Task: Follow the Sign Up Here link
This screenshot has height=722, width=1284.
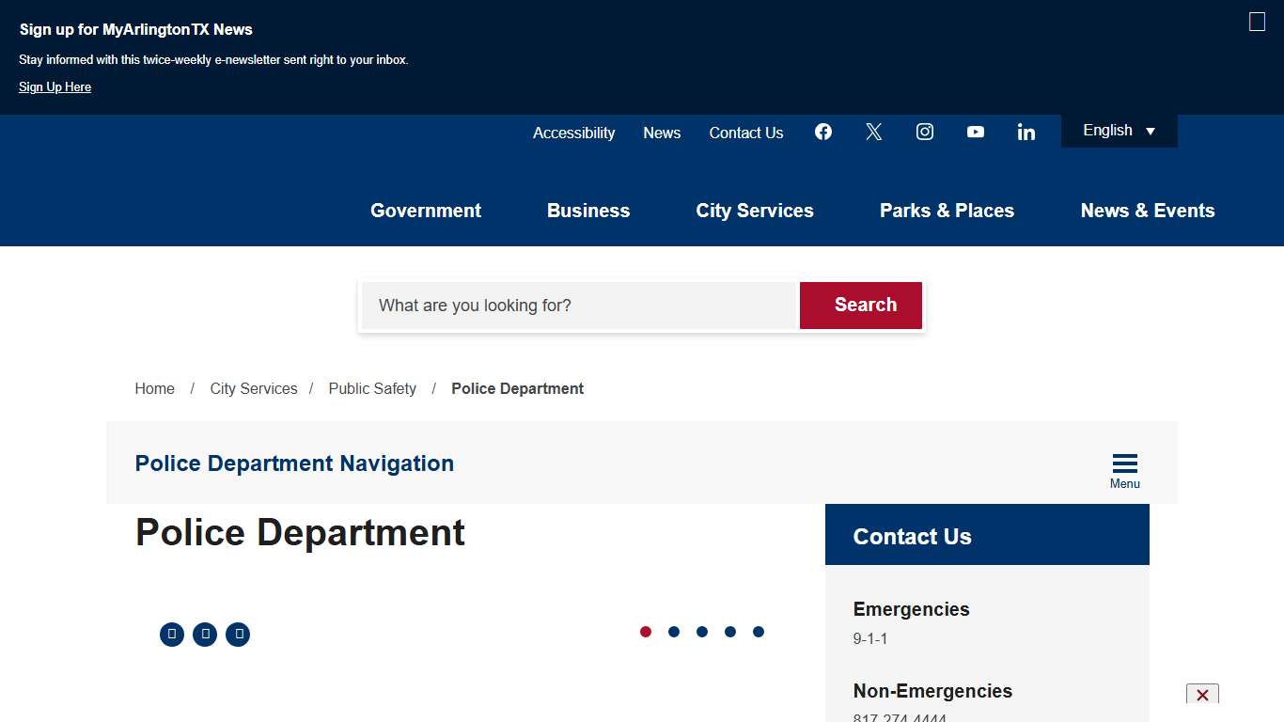Action: 55,87
